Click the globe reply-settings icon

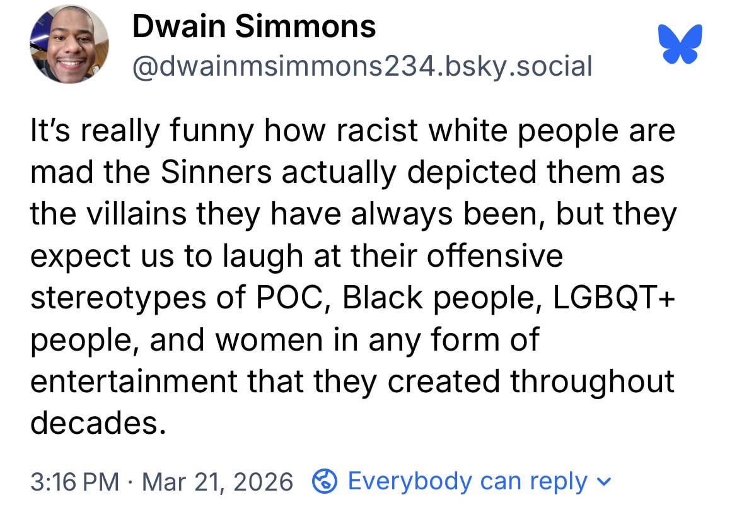(324, 482)
